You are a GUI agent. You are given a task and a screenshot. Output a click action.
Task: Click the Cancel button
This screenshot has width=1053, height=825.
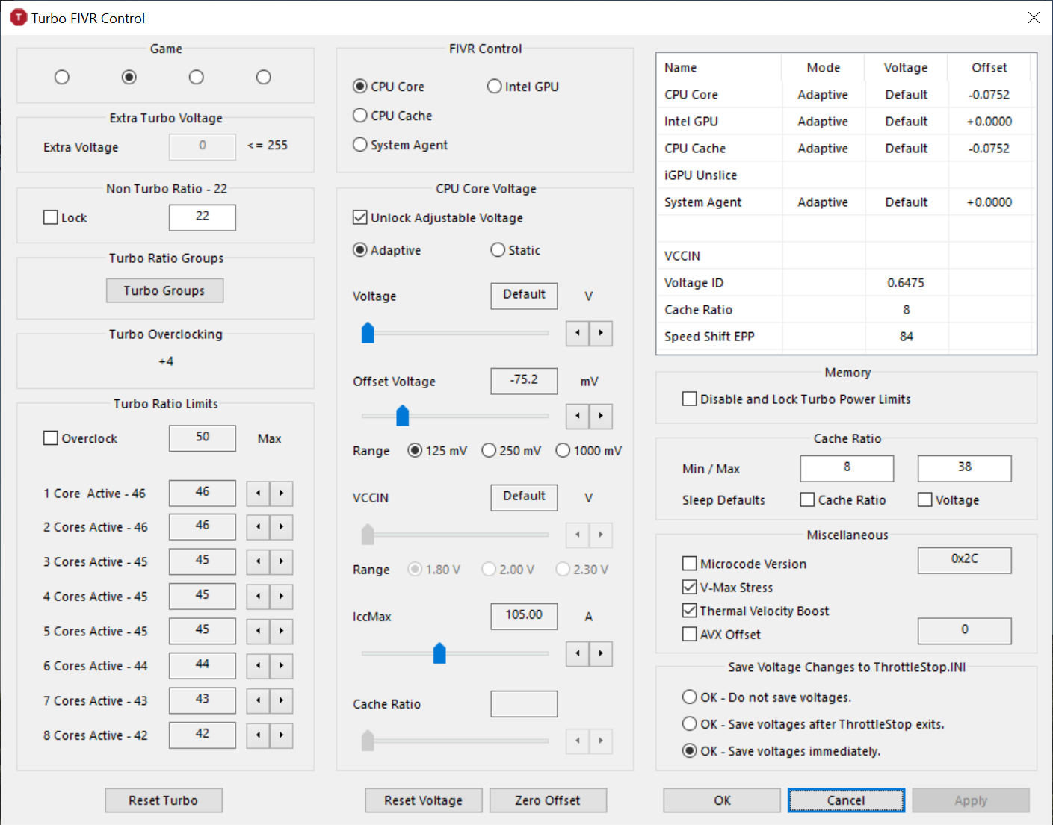click(846, 800)
